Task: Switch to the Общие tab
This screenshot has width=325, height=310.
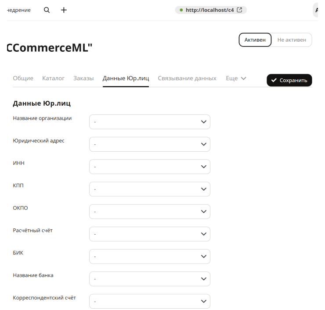Action: pyautogui.click(x=23, y=78)
